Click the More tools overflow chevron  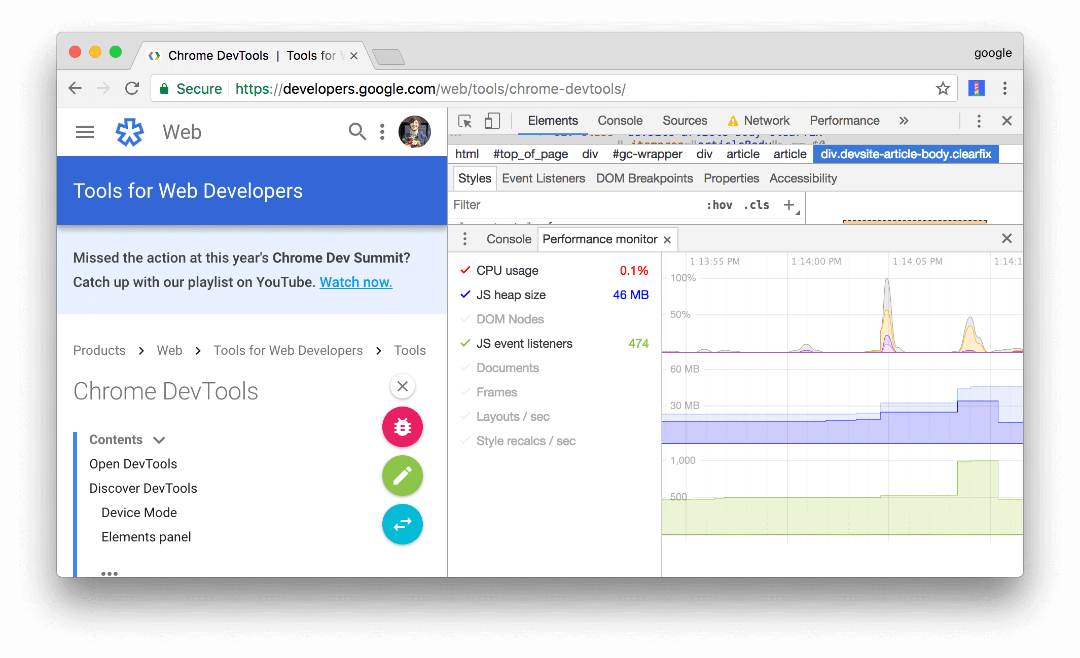pos(904,120)
